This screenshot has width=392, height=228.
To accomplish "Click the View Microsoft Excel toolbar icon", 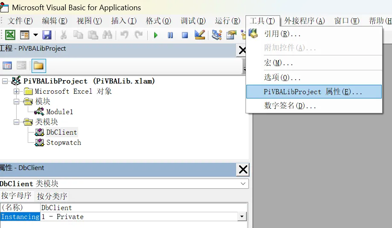I will point(10,35).
